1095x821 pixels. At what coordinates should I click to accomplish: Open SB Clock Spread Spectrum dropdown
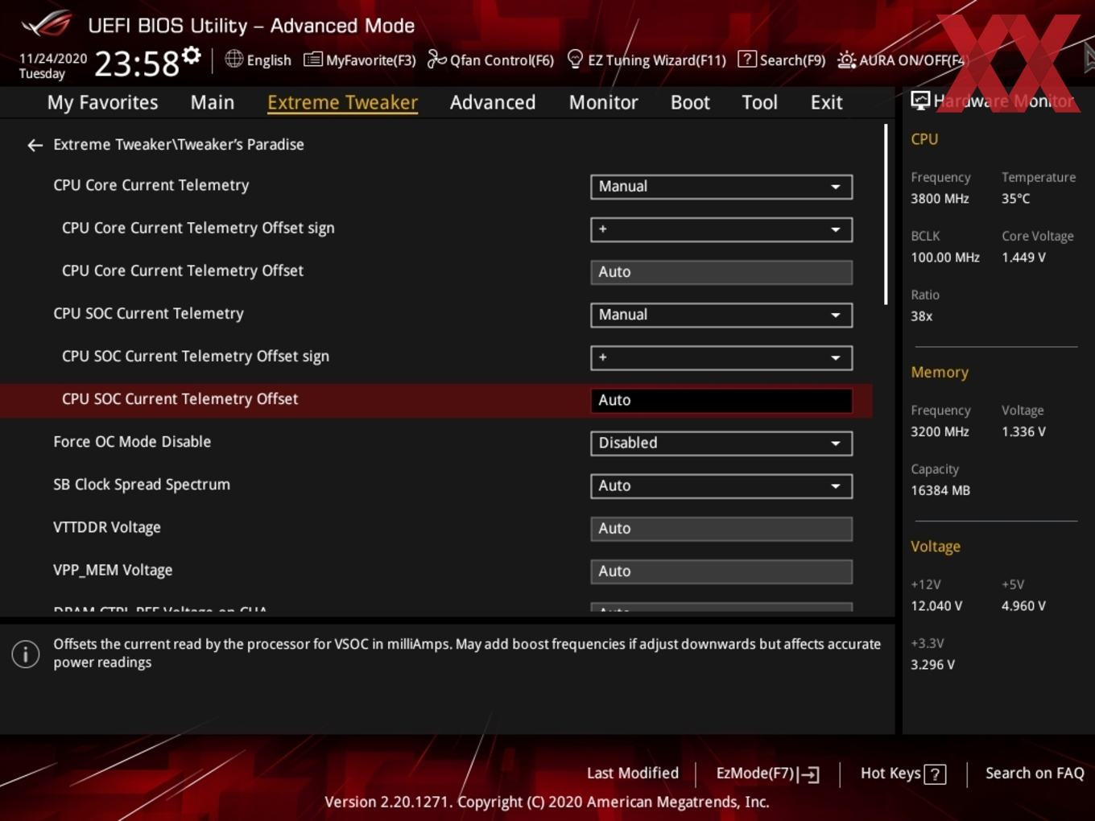tap(721, 485)
